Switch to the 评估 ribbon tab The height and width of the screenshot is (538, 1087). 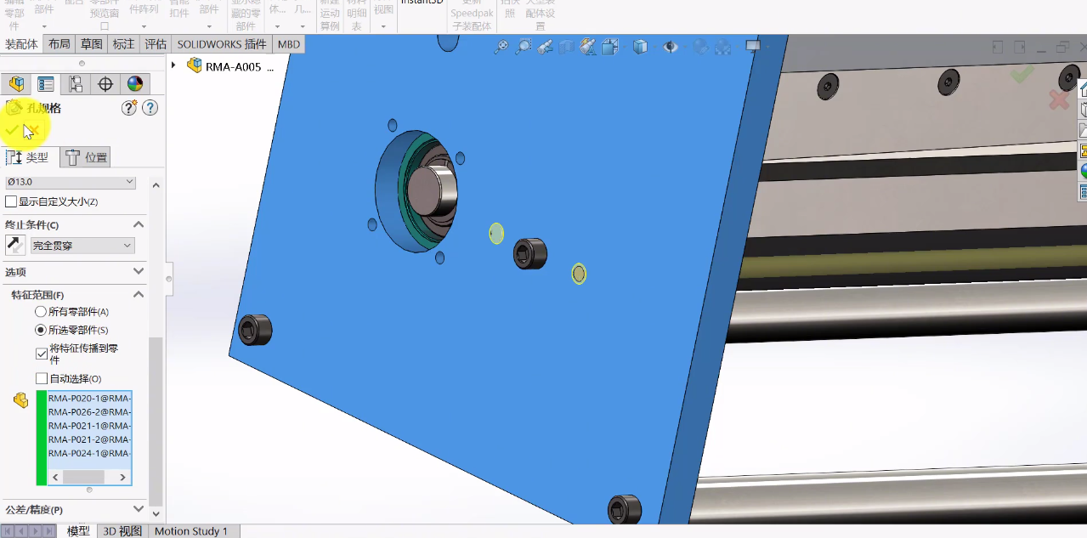coord(155,43)
